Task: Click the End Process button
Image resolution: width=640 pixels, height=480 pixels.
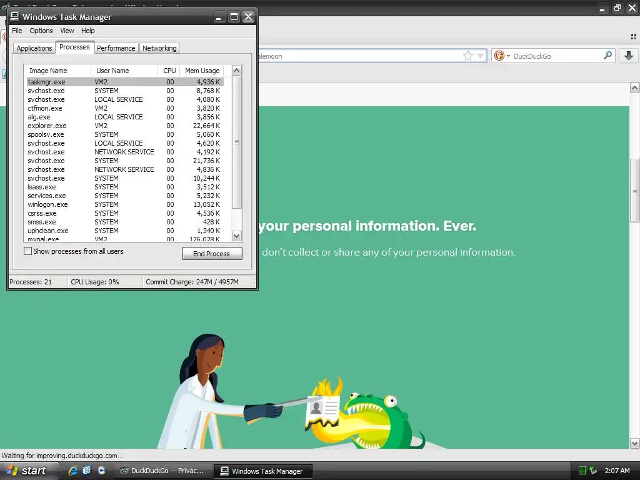Action: [x=212, y=254]
